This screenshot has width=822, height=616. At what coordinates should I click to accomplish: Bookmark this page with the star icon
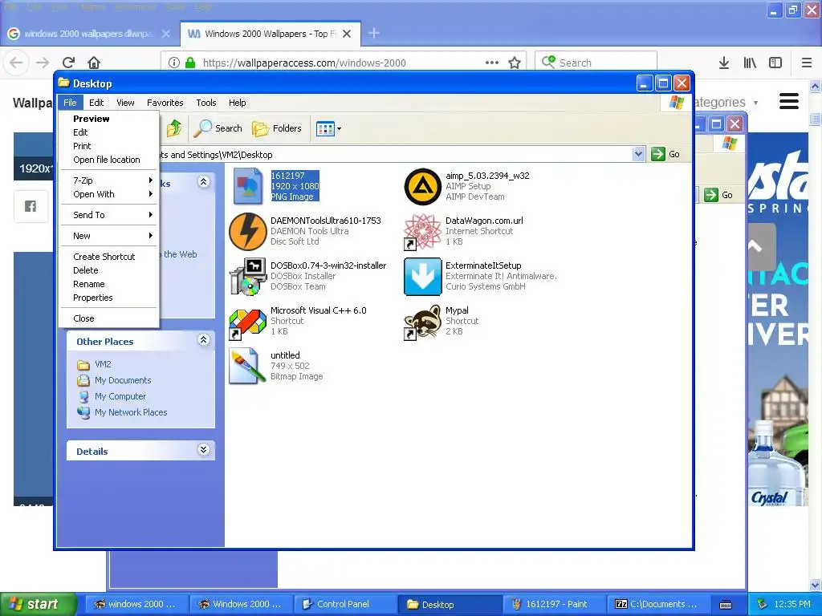pos(515,63)
